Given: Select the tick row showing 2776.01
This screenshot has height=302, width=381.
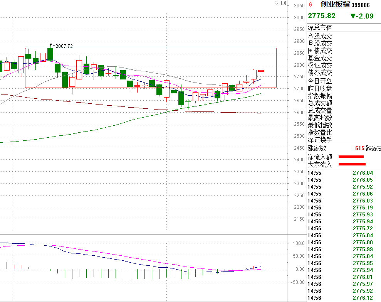Looking at the screenshot, I should coord(344,277).
